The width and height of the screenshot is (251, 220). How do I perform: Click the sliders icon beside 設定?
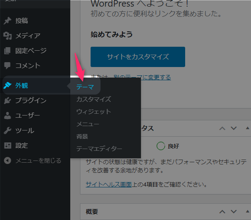pyautogui.click(x=8, y=145)
